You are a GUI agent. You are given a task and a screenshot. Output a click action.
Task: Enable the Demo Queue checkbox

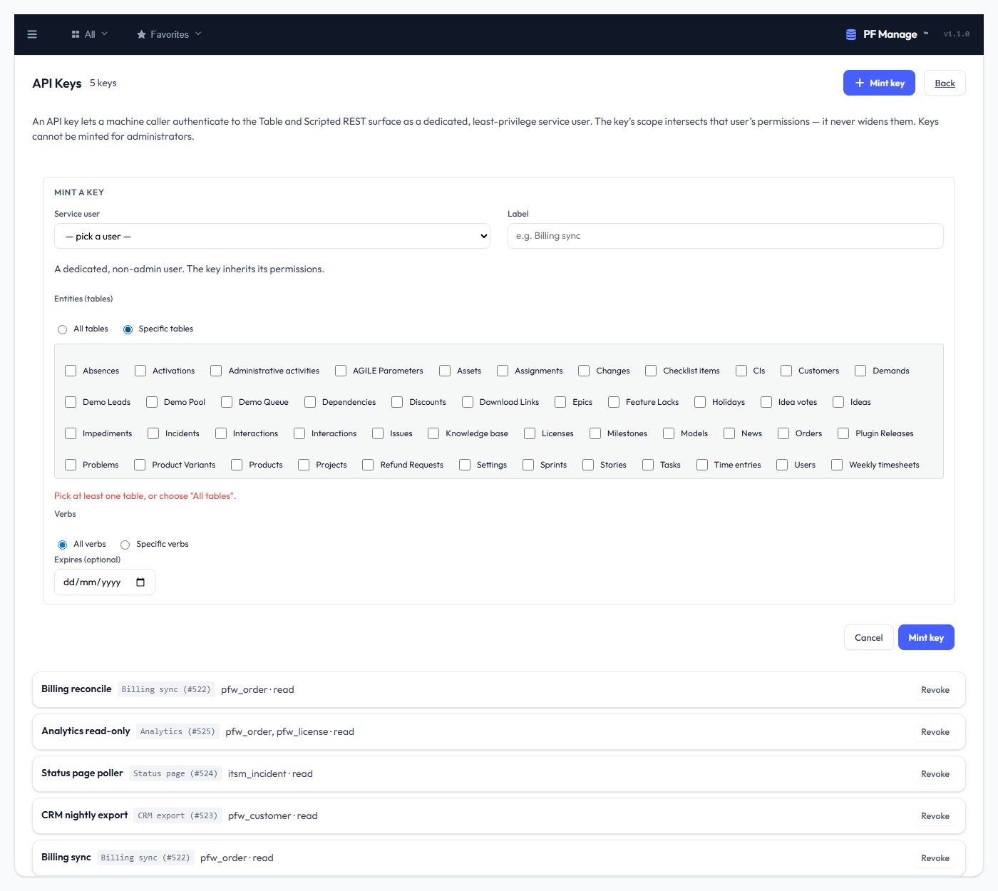(x=227, y=402)
